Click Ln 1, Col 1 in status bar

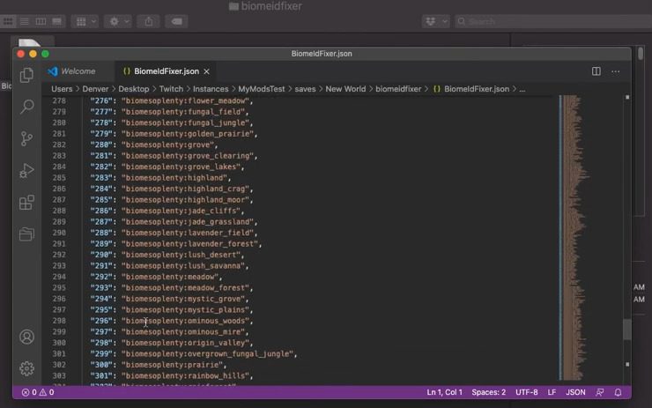[x=444, y=392]
